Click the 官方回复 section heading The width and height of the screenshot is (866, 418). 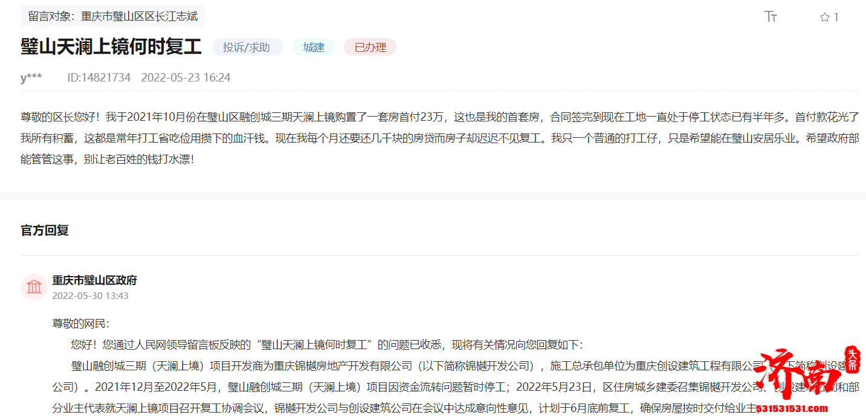(44, 230)
